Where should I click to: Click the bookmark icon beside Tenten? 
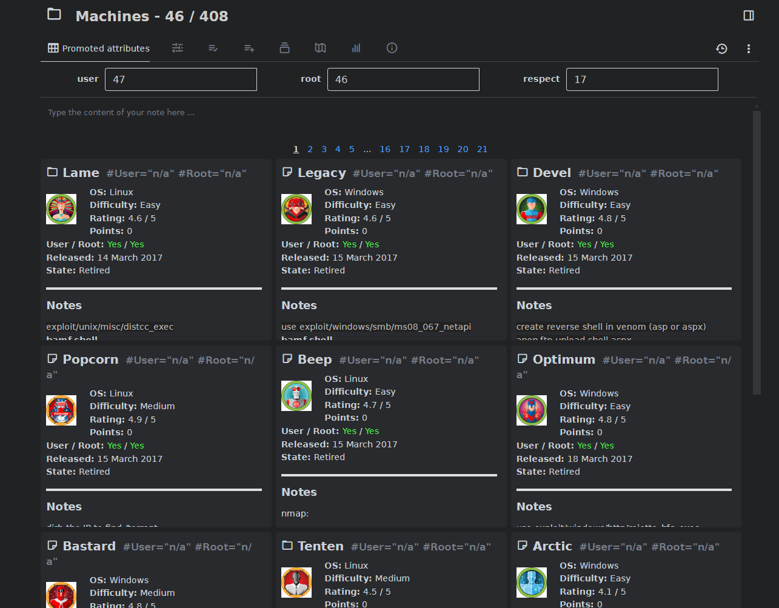pos(287,546)
